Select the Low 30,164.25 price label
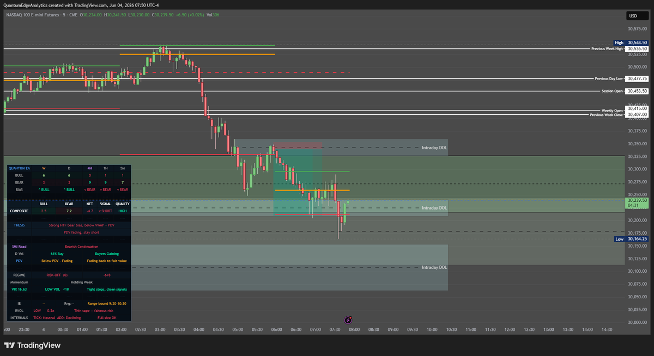Viewport: 654px width, 356px height. 631,238
